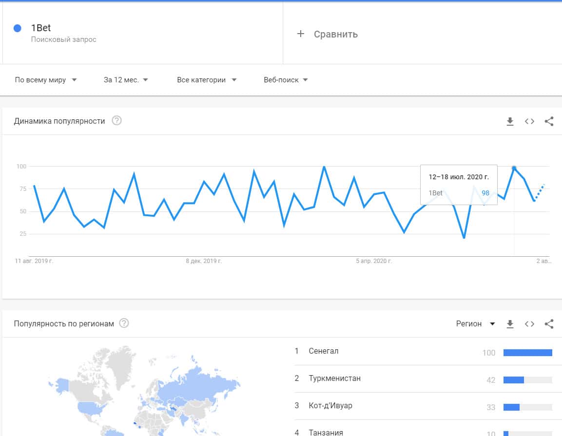The width and height of the screenshot is (562, 436).
Task: Download the regions popularity data
Action: 510,324
